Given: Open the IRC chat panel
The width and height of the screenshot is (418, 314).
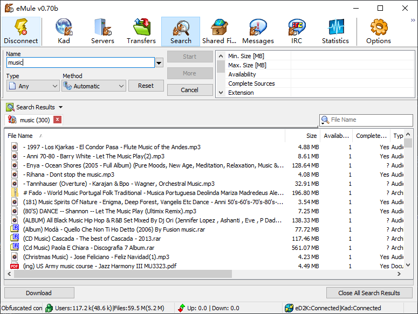Looking at the screenshot, I should pos(297,31).
